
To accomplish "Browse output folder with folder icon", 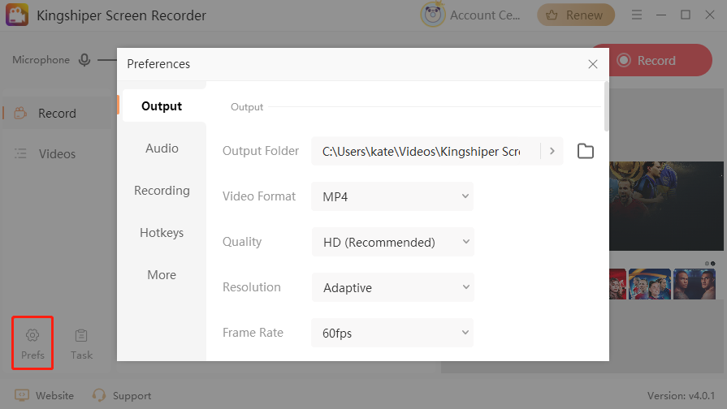I will tap(586, 151).
